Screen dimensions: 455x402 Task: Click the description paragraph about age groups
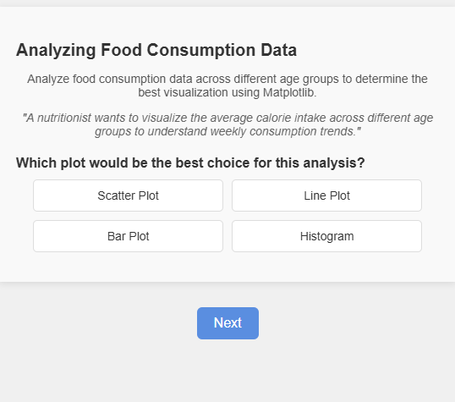(x=227, y=85)
